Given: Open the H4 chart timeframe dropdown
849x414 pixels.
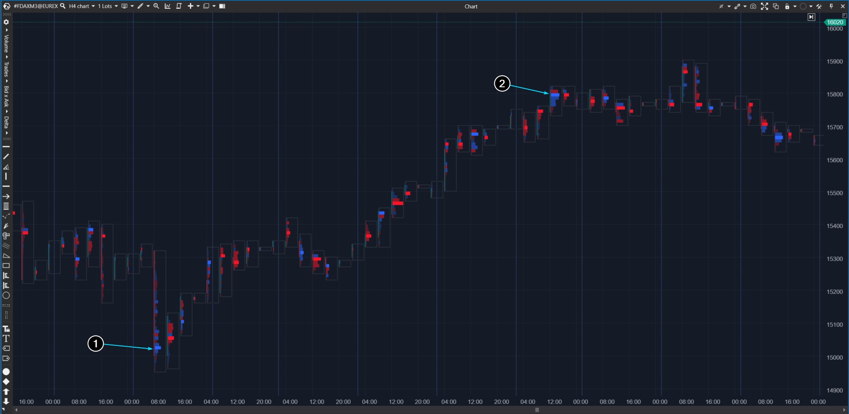Looking at the screenshot, I should point(82,6).
